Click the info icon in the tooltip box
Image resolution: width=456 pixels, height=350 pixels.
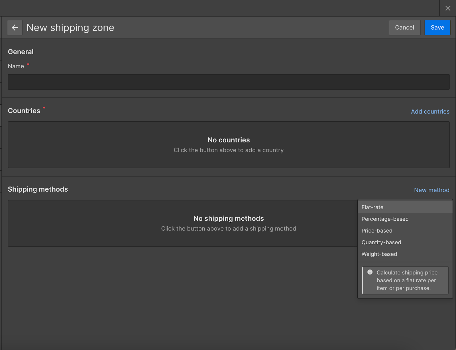click(x=370, y=272)
